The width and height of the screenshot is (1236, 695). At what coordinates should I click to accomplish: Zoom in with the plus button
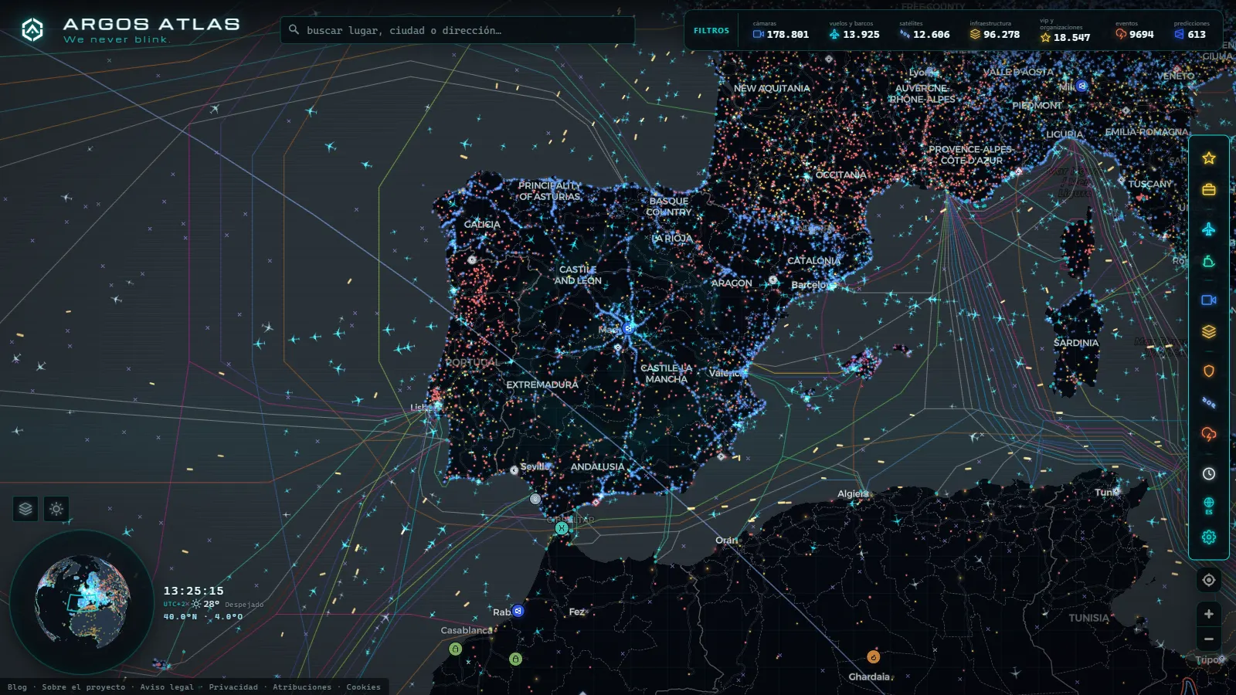[1209, 614]
